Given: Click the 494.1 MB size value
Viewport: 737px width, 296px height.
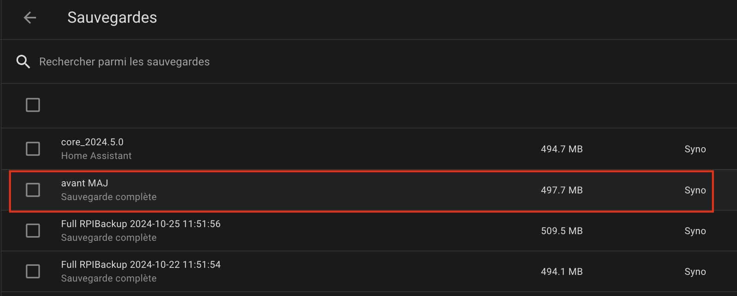Looking at the screenshot, I should coord(562,272).
